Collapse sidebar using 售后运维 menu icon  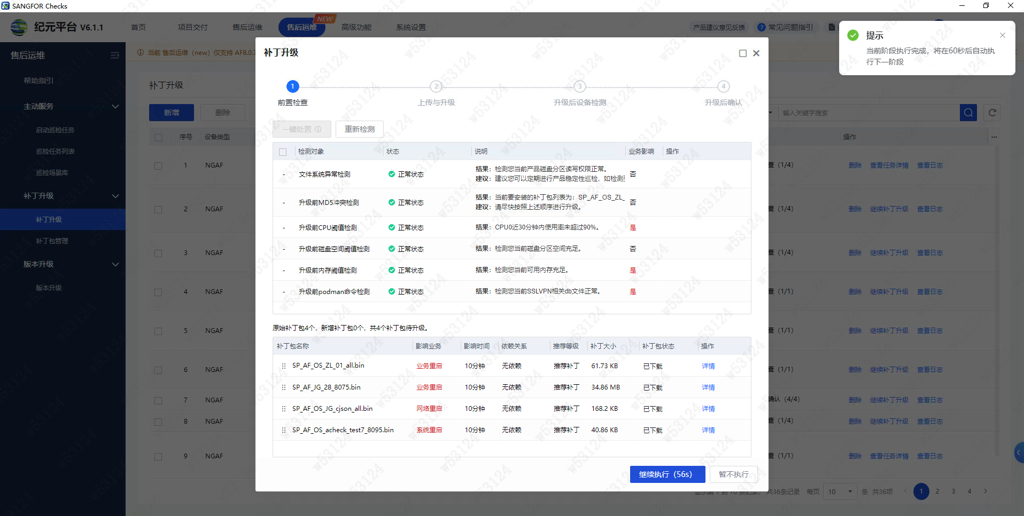point(114,55)
